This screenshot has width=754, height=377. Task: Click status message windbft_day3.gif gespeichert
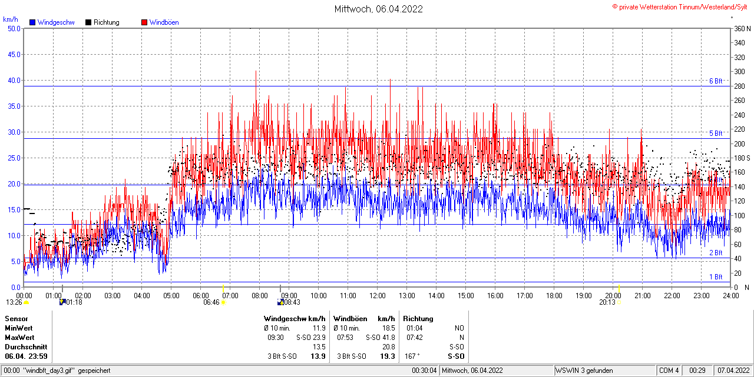tap(66, 371)
